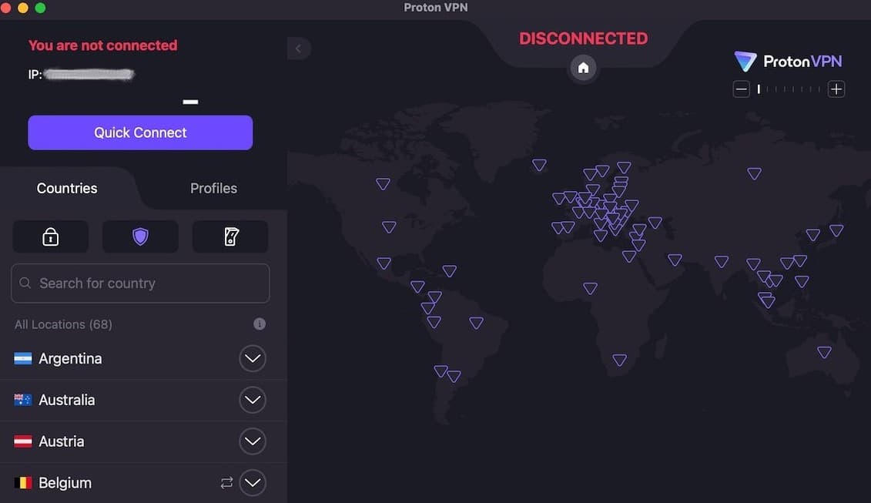Click the Mexico server marker on map
The height and width of the screenshot is (503, 871).
pyautogui.click(x=384, y=263)
